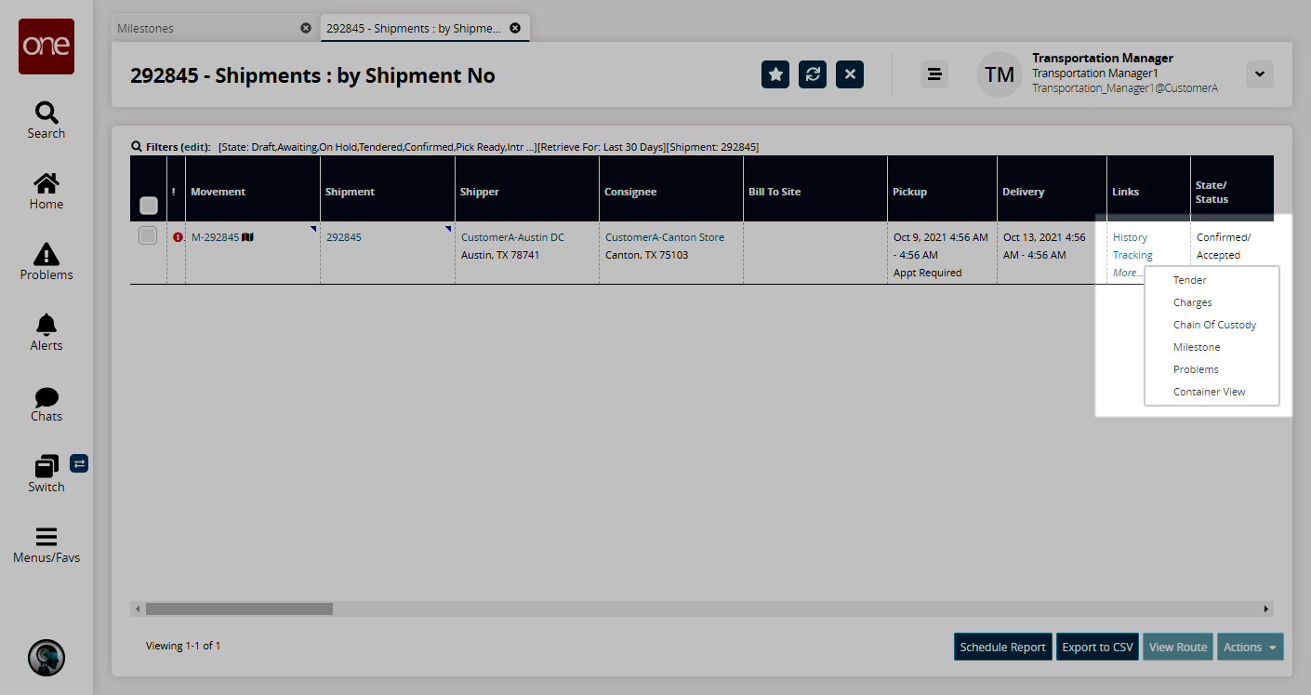The width and height of the screenshot is (1311, 695).
Task: Open the Alerts bell icon
Action: pos(46,325)
